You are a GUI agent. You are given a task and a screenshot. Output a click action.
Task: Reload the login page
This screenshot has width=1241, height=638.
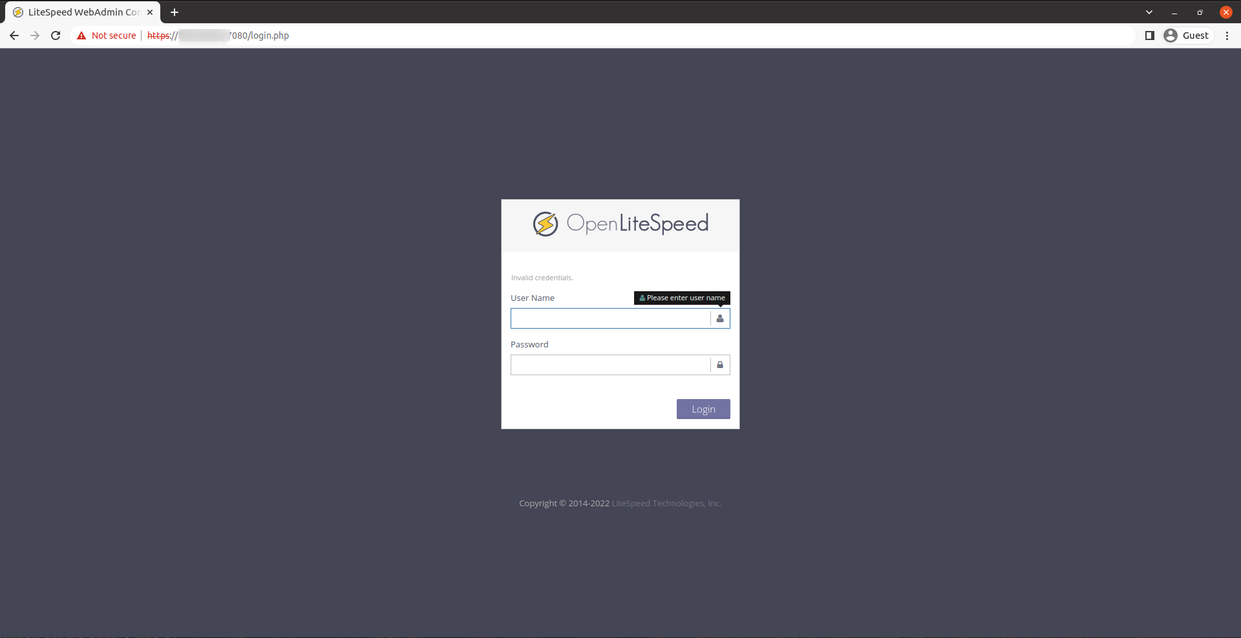(x=56, y=36)
